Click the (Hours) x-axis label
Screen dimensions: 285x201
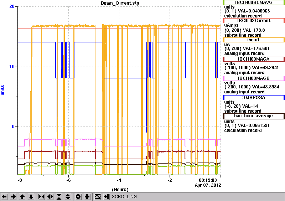tap(120, 190)
